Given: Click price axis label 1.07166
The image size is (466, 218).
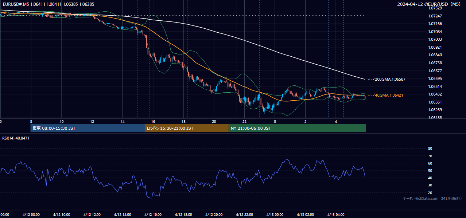Looking at the screenshot, I should (x=435, y=24).
